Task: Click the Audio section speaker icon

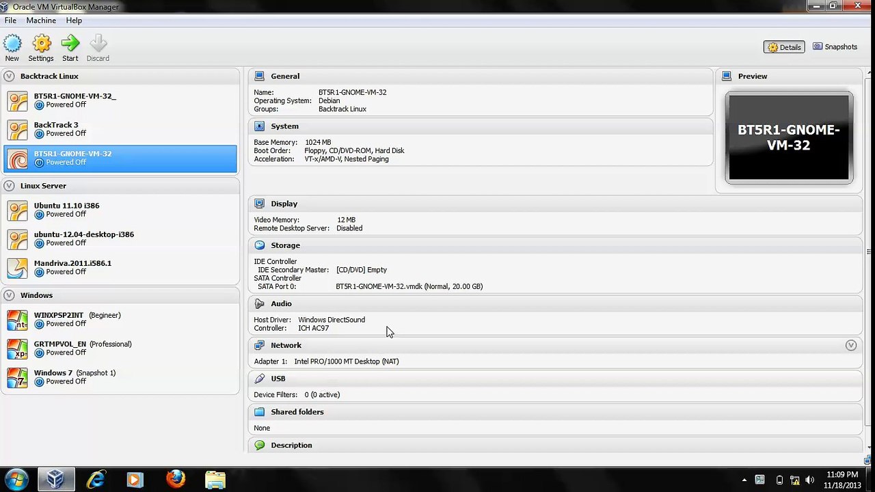Action: point(259,303)
